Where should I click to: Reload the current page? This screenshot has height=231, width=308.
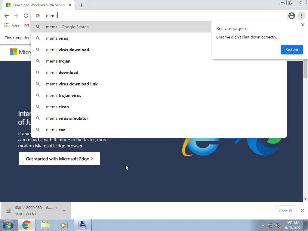point(26,16)
